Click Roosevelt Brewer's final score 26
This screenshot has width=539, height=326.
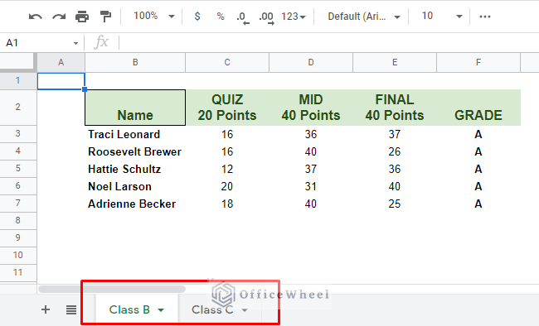pos(395,151)
